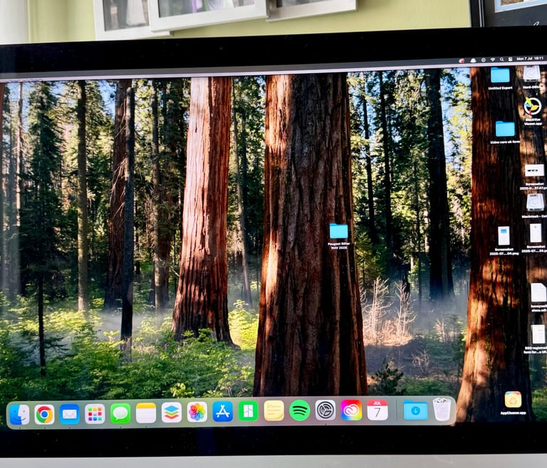Launch Google Chrome from the Dock
The image size is (547, 468).
[x=44, y=415]
